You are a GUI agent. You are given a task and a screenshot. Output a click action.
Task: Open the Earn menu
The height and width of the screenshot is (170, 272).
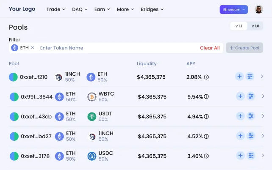point(102,9)
